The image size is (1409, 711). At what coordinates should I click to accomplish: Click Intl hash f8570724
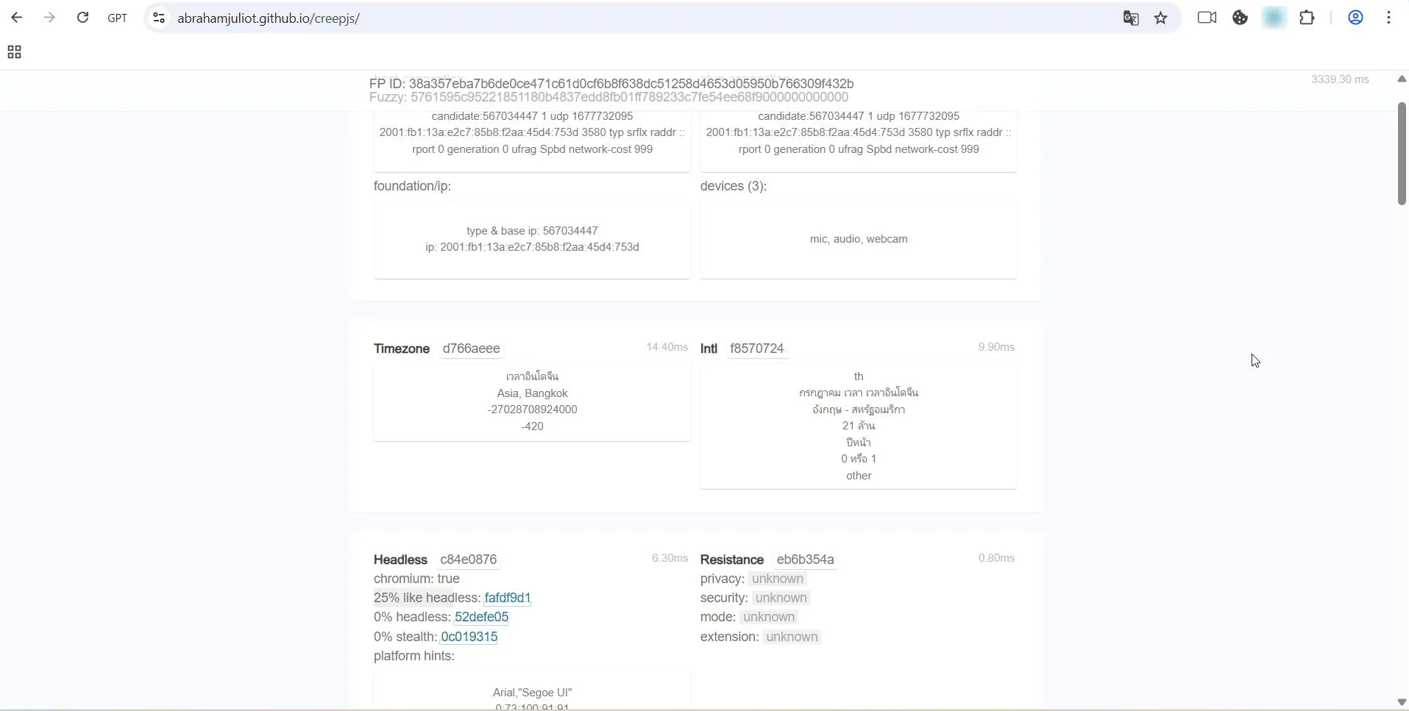(757, 349)
